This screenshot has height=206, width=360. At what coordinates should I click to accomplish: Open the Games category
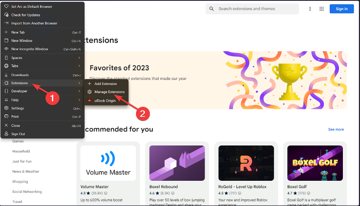pyautogui.click(x=18, y=141)
